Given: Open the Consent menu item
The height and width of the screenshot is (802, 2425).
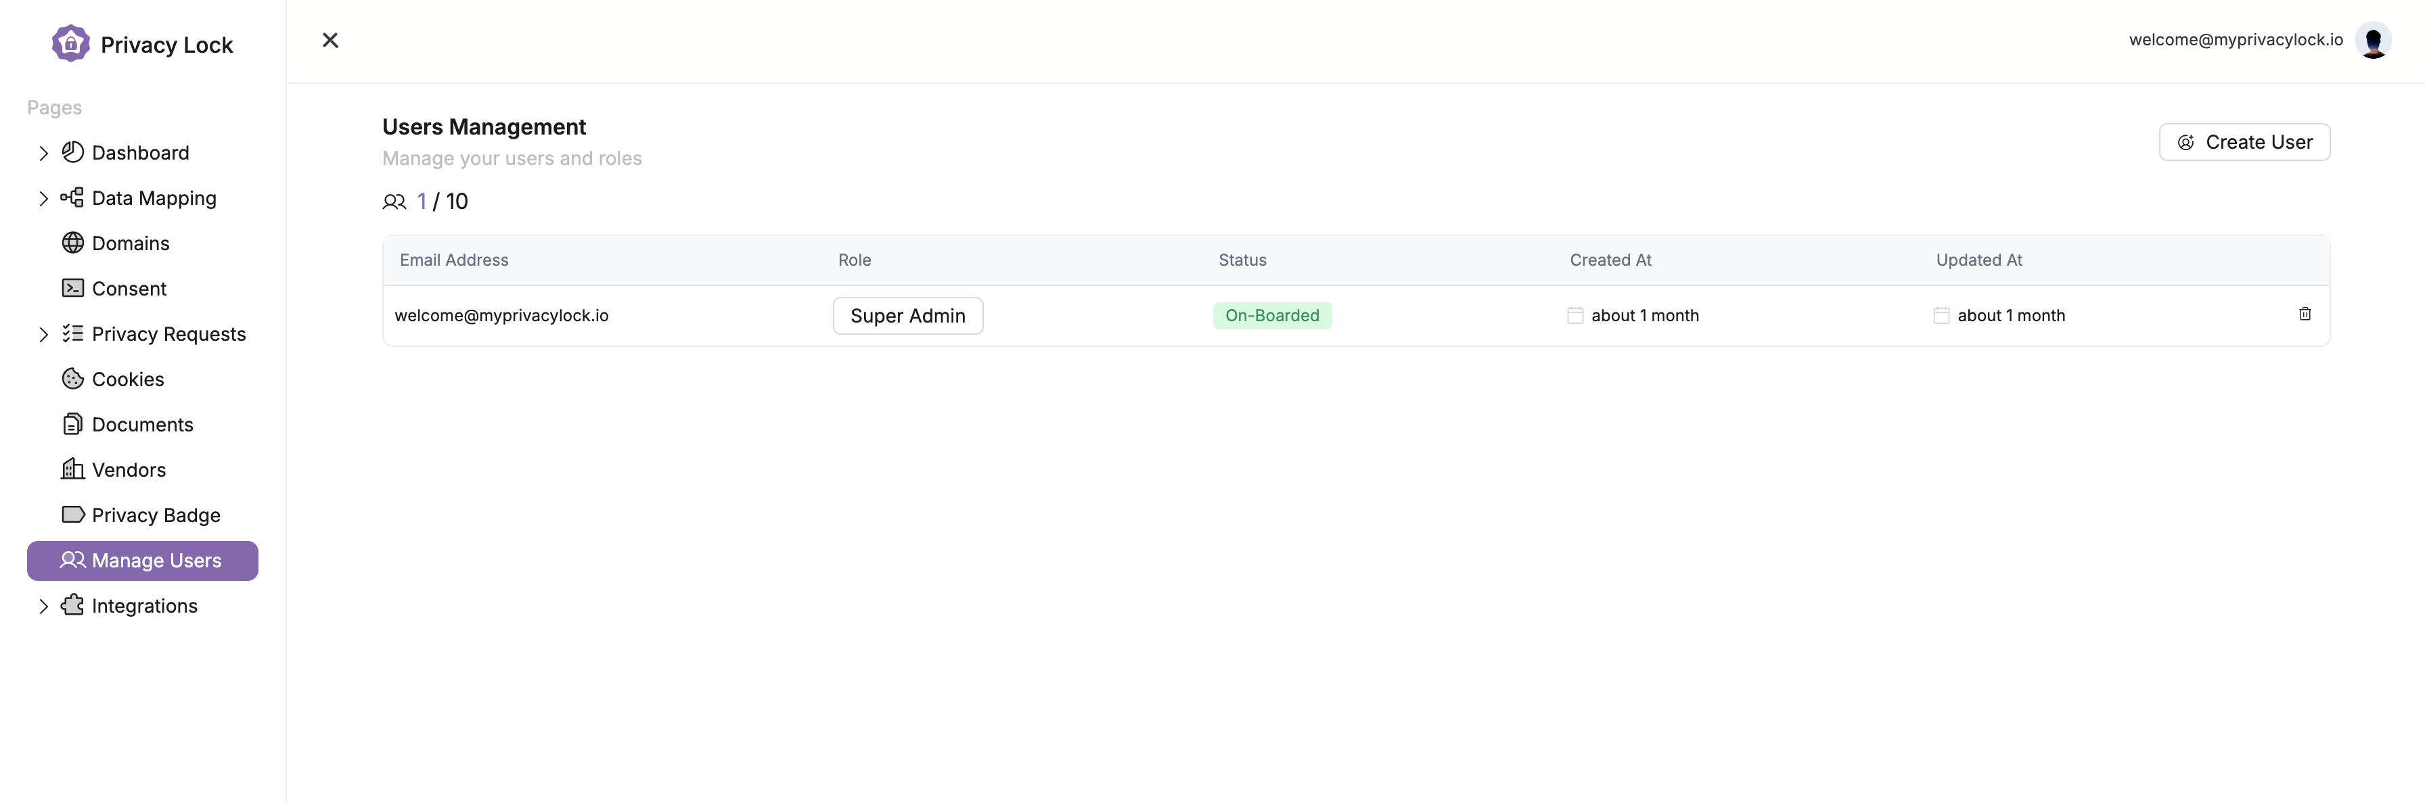Looking at the screenshot, I should [x=129, y=287].
